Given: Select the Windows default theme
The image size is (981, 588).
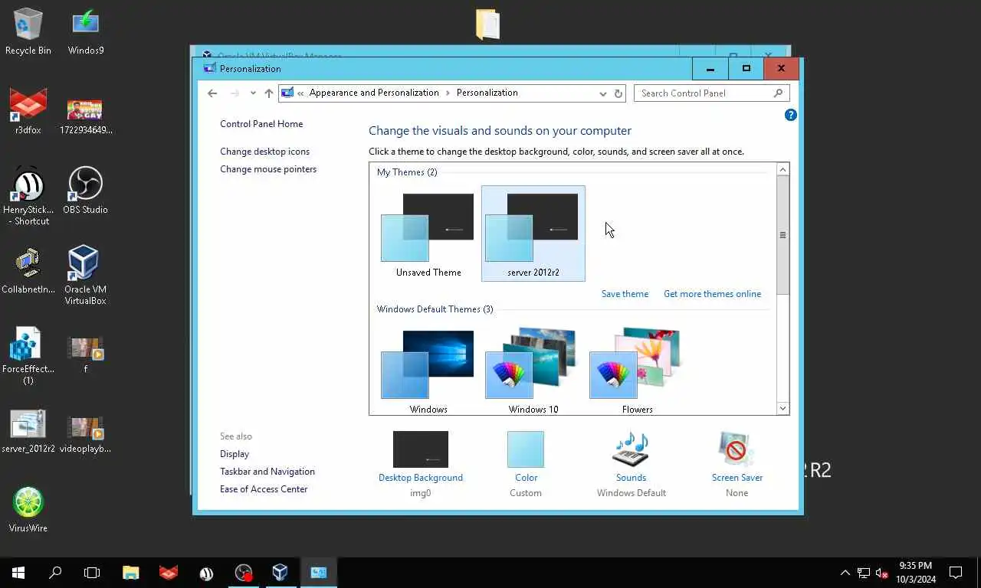Looking at the screenshot, I should click(428, 371).
